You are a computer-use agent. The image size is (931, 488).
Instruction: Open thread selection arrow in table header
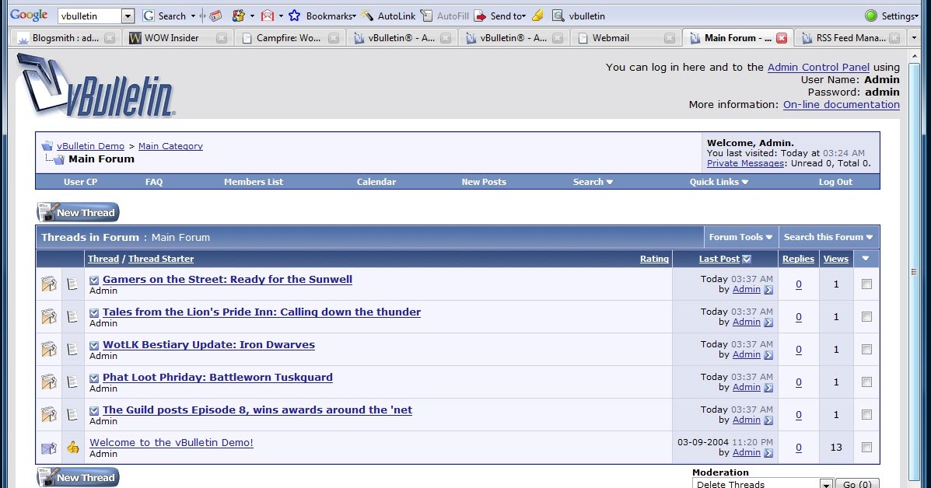(x=866, y=259)
